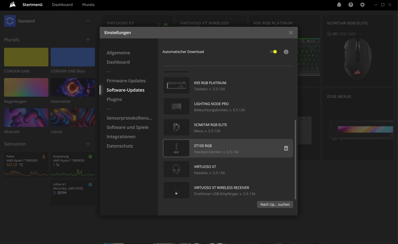The height and width of the screenshot is (244, 398).
Task: Open Lüfter #1 sensor gear settings
Action: (90, 185)
